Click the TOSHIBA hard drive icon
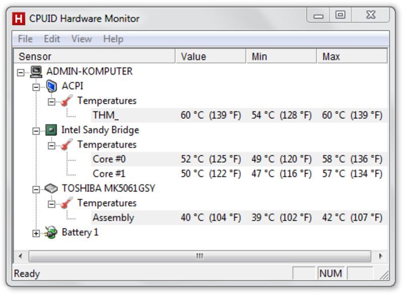Viewport: 403px width, 294px height. tap(51, 188)
